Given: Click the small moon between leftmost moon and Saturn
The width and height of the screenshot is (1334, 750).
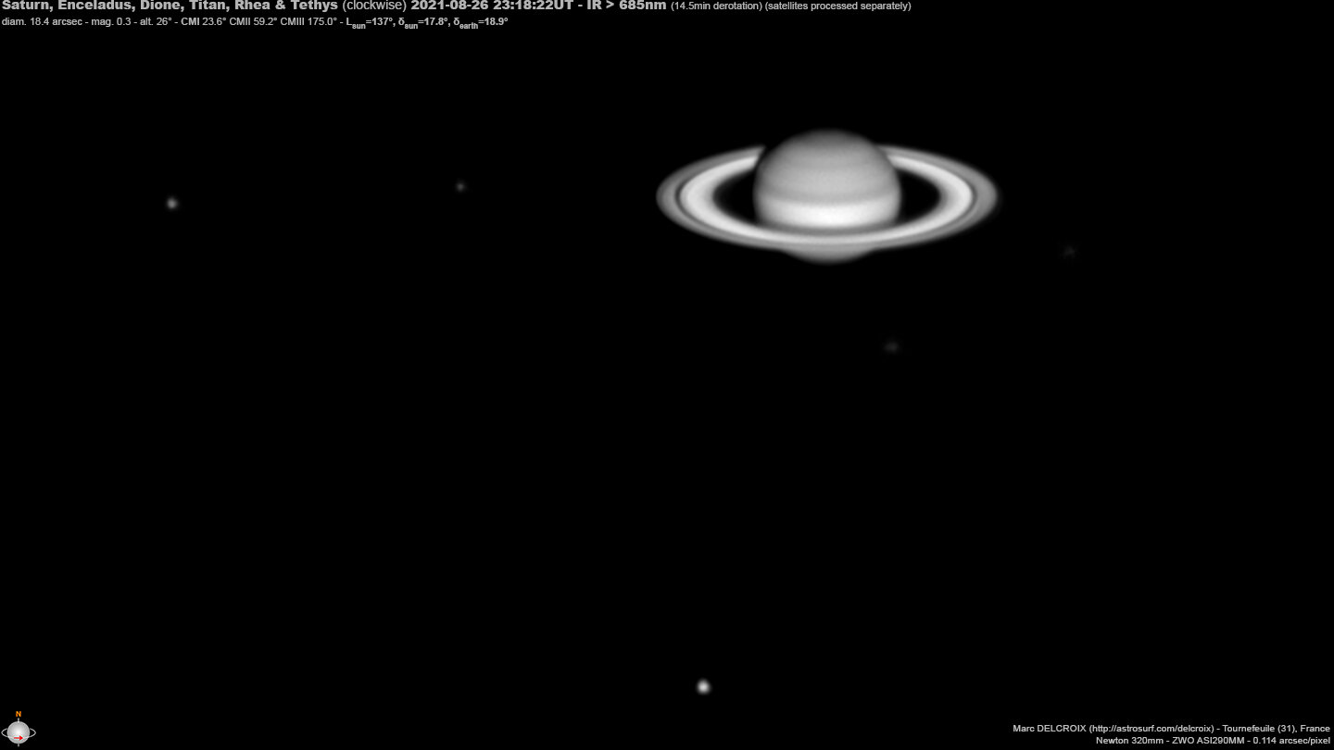Looking at the screenshot, I should click(x=460, y=186).
